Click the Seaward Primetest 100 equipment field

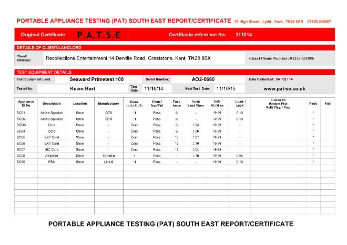97,79
